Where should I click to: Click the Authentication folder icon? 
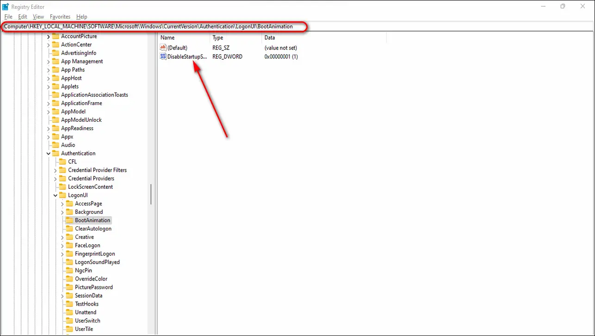coord(56,153)
